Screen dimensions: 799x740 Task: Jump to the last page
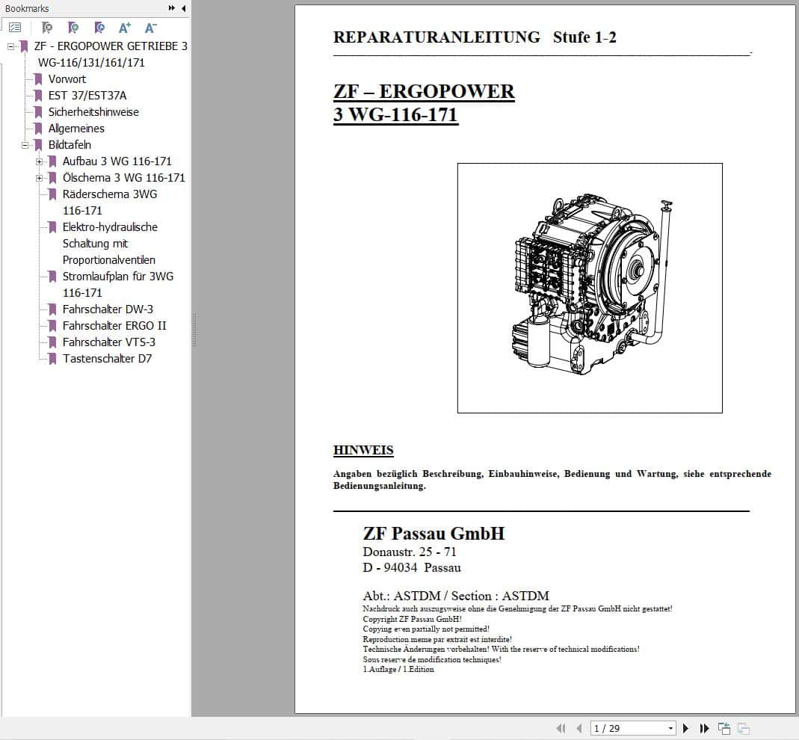(704, 728)
